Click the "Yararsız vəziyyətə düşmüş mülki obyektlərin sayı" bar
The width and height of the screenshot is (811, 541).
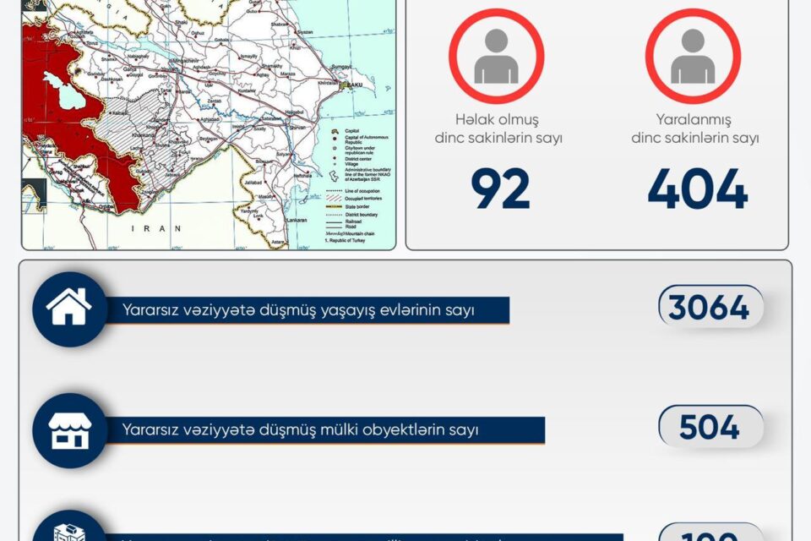click(324, 429)
